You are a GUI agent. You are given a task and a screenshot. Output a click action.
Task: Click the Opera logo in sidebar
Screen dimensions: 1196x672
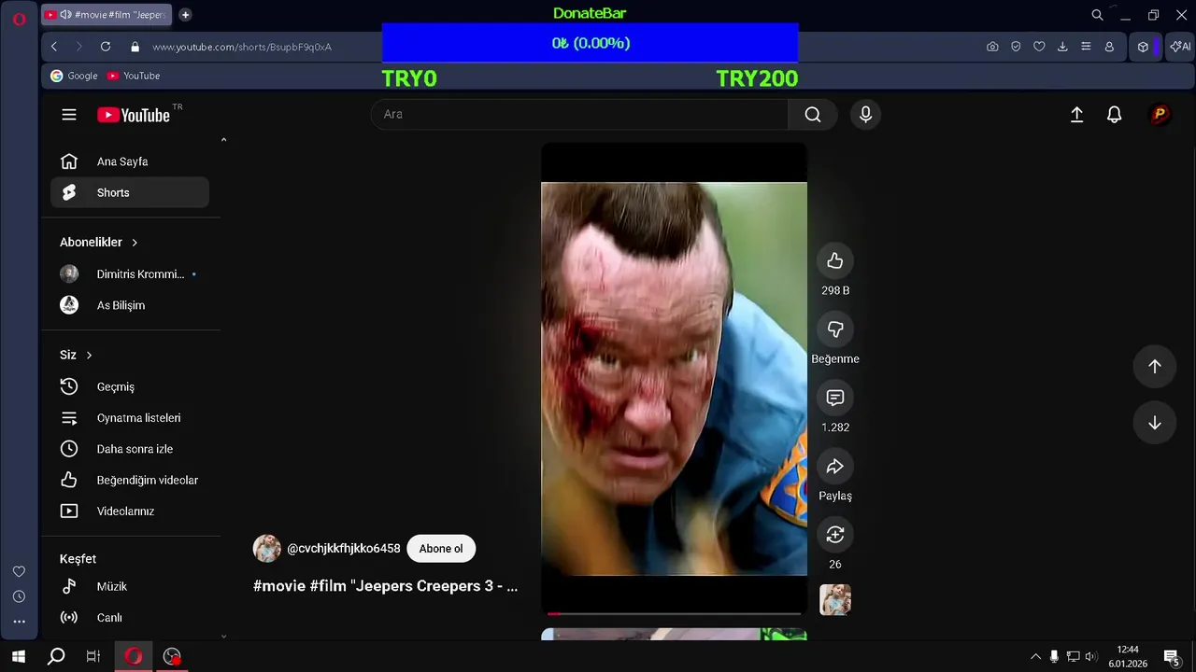tap(19, 19)
